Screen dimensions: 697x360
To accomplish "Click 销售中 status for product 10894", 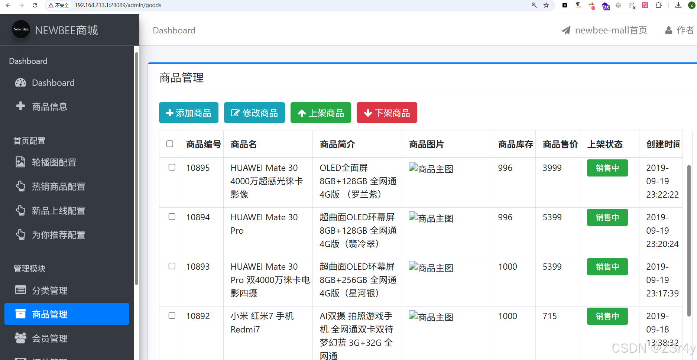I will tap(607, 217).
